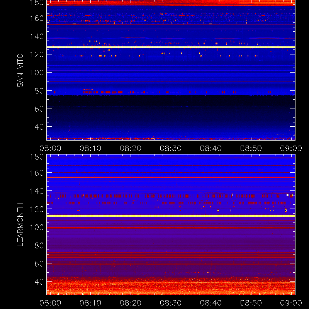
Task: Select San Vito plot's 60 frequency label
Action: [x=39, y=109]
